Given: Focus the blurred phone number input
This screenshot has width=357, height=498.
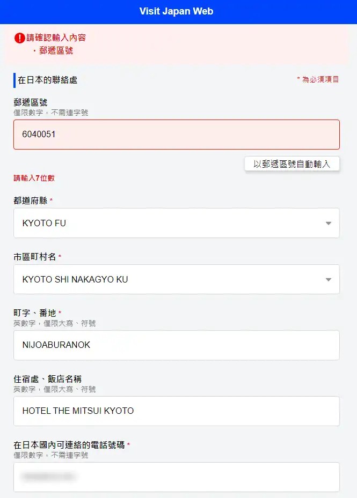Looking at the screenshot, I should [x=177, y=477].
